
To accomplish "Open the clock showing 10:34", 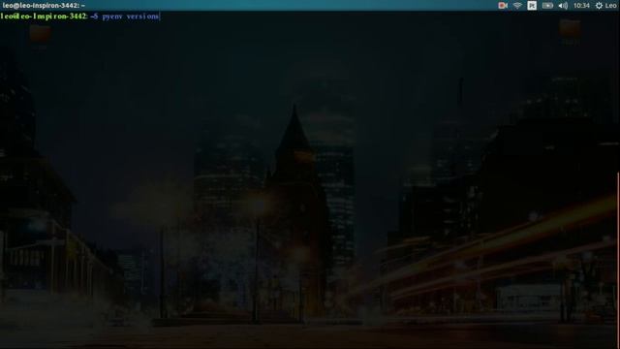I will (x=581, y=6).
